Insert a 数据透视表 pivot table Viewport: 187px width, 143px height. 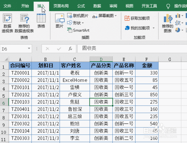pos(7,23)
